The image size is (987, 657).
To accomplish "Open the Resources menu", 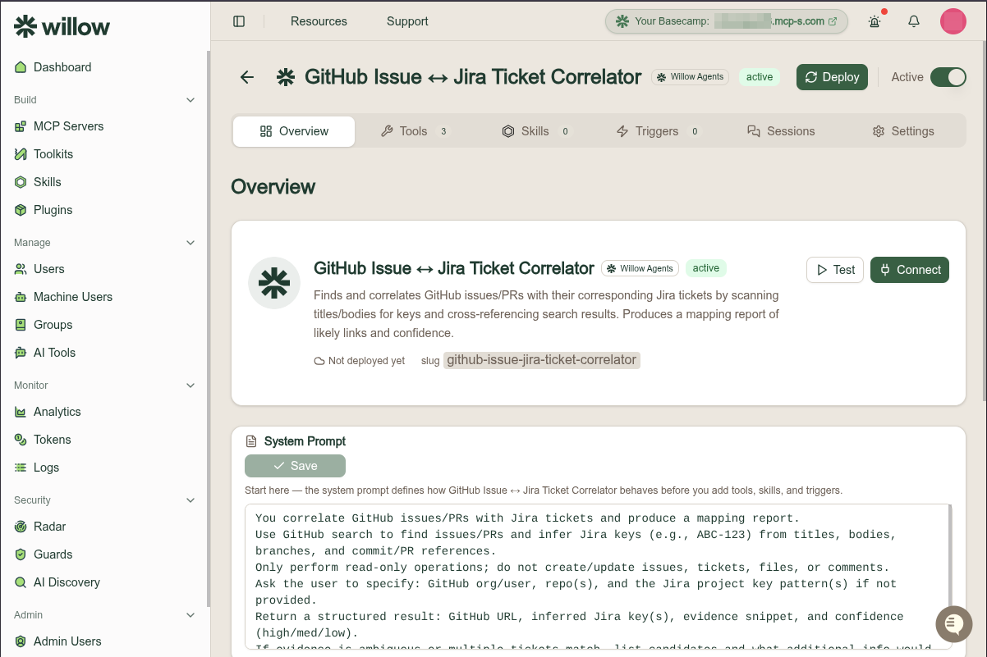I will [319, 21].
